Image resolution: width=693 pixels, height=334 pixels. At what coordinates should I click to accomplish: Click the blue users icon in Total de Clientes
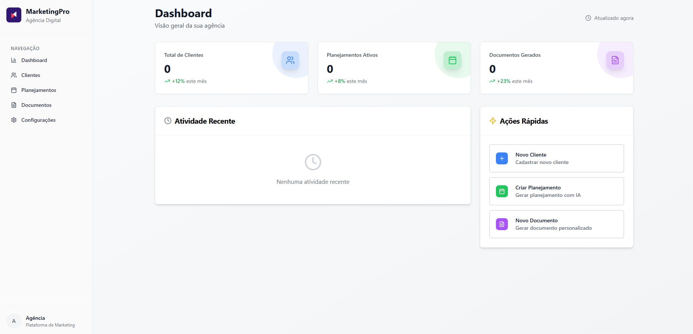pyautogui.click(x=290, y=60)
